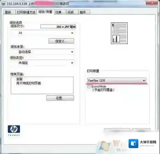Click the 自定义 button
The image size is (160, 154).
61,41
